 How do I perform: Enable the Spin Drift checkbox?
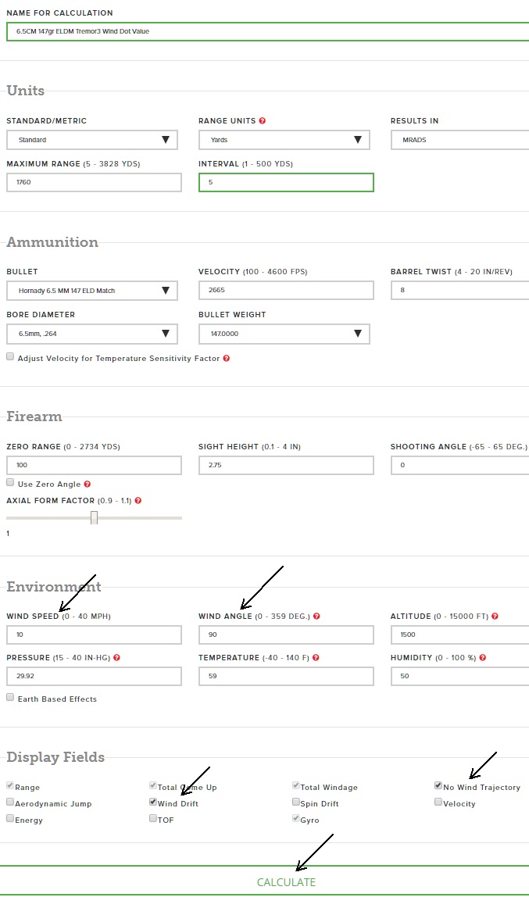click(x=296, y=803)
